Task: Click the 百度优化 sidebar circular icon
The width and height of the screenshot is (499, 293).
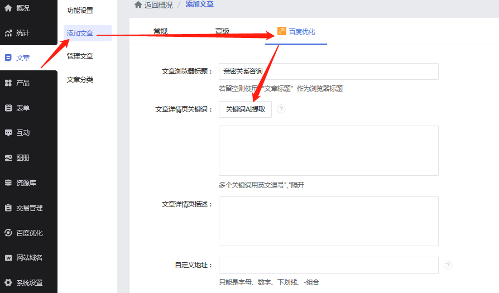Action: click(8, 233)
